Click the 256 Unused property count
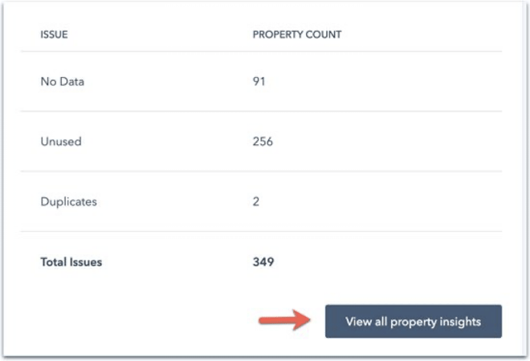The height and width of the screenshot is (361, 530). pyautogui.click(x=263, y=141)
